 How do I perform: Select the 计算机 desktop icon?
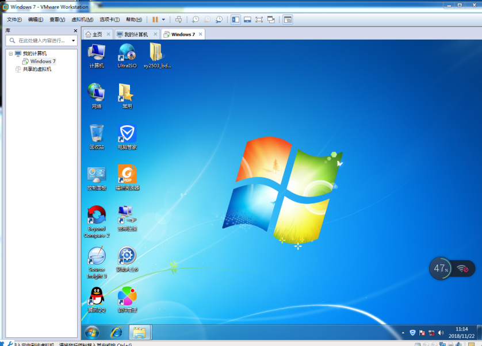tap(97, 56)
